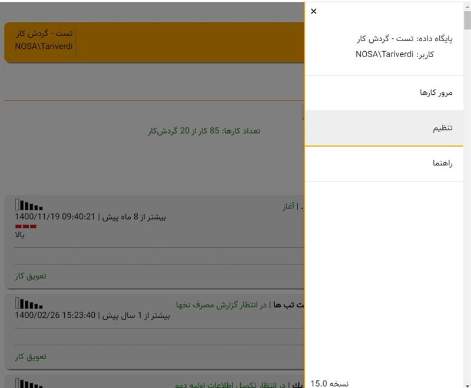Click the priority bars icon on the second task card
This screenshot has width=471, height=388.
(x=29, y=304)
